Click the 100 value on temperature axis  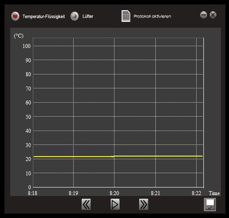(26, 46)
